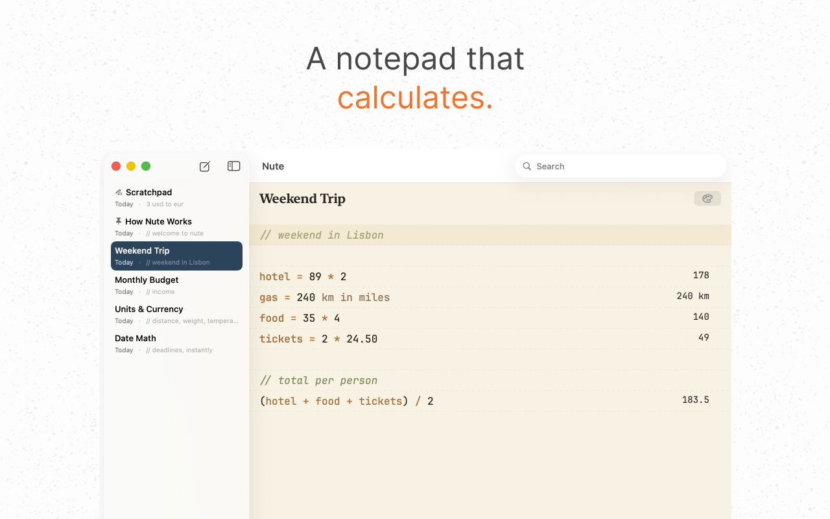This screenshot has height=519, width=830.
Task: Click the Scratchpad pencil icon
Action: (x=119, y=193)
